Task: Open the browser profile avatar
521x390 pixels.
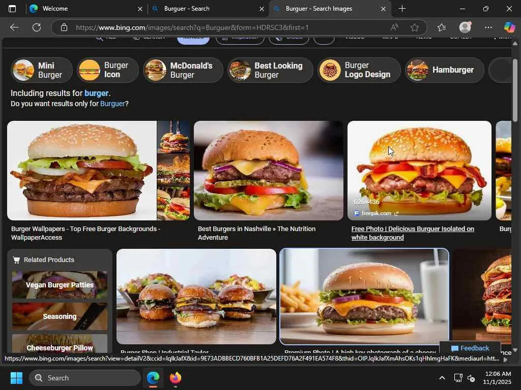Action: point(465,27)
